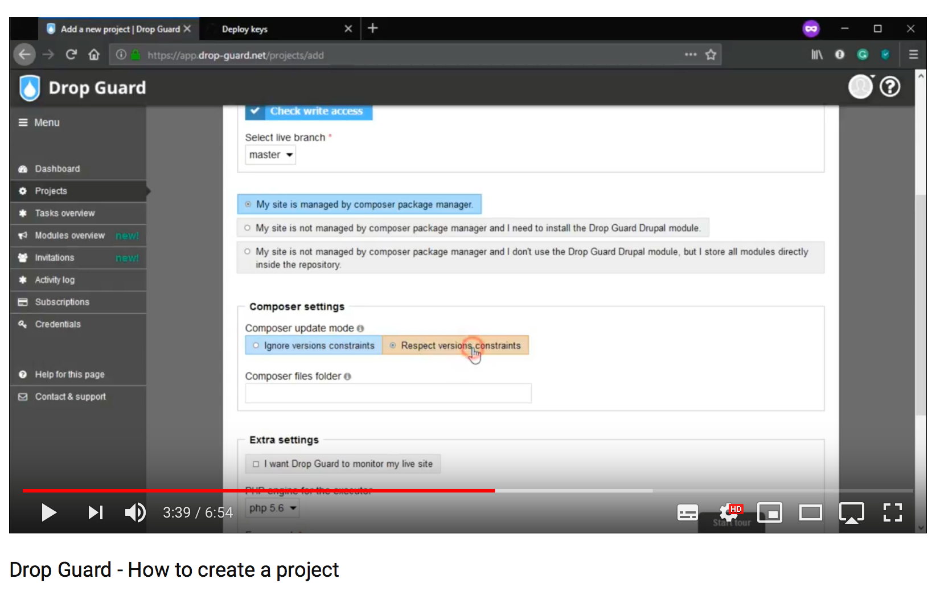
Task: Open the live branch 'master' dropdown
Action: point(270,155)
